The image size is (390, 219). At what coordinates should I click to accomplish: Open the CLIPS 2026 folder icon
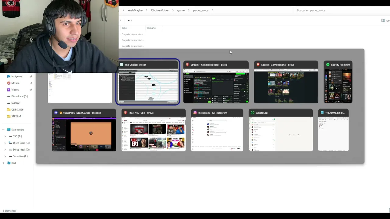pos(9,109)
